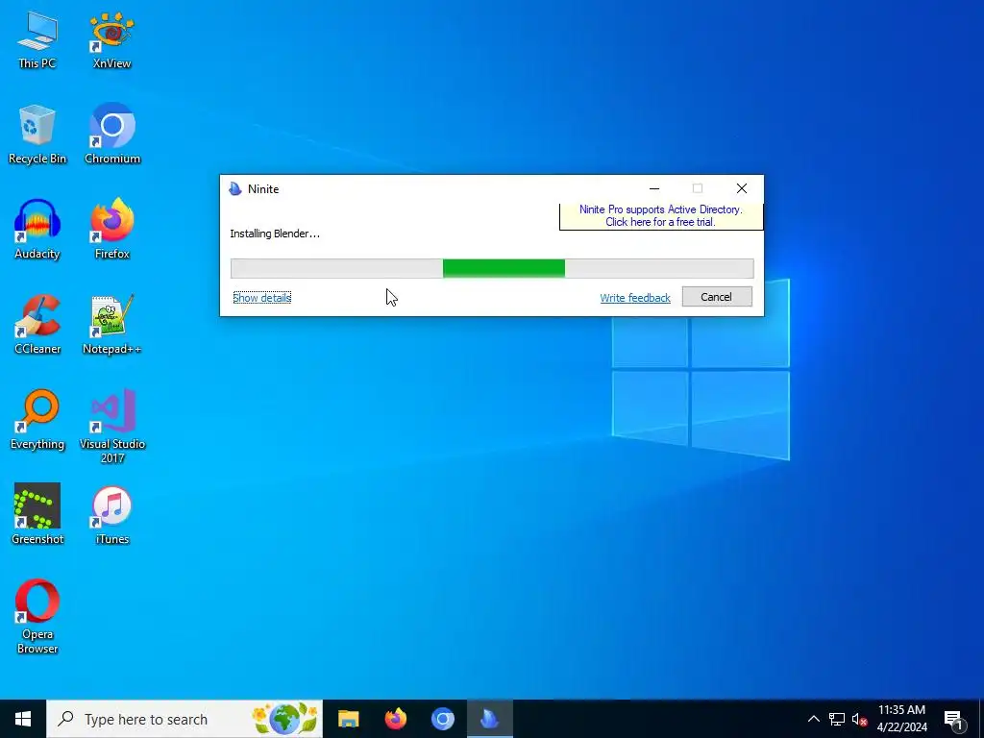Select the Audacity desktop shortcut
This screenshot has height=738, width=984.
(x=37, y=229)
